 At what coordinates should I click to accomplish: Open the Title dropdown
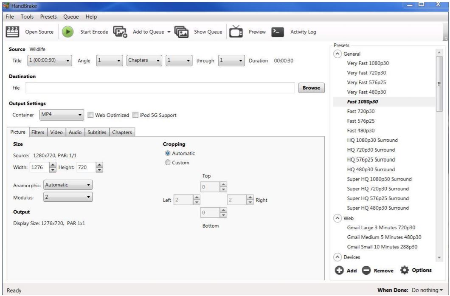(50, 61)
